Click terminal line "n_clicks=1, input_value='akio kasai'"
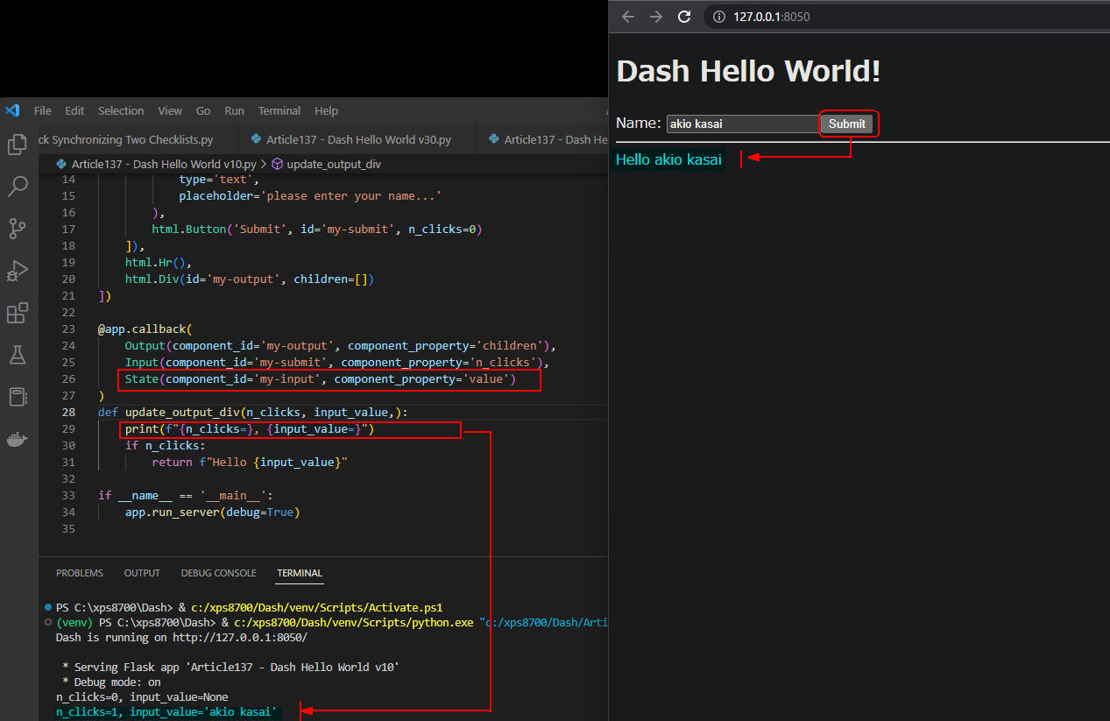1110x721 pixels. coord(166,712)
